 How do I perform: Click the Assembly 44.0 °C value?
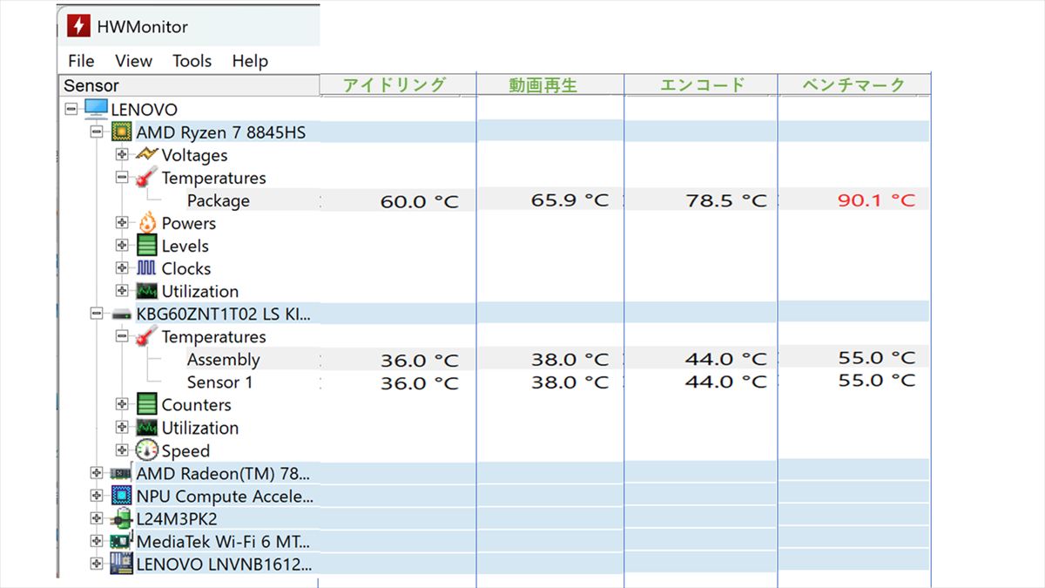point(727,358)
